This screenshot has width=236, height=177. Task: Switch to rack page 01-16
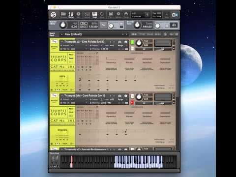[134, 34]
